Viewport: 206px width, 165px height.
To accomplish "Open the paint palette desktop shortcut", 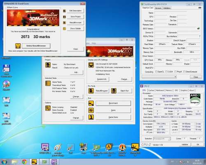I will tap(58, 150).
